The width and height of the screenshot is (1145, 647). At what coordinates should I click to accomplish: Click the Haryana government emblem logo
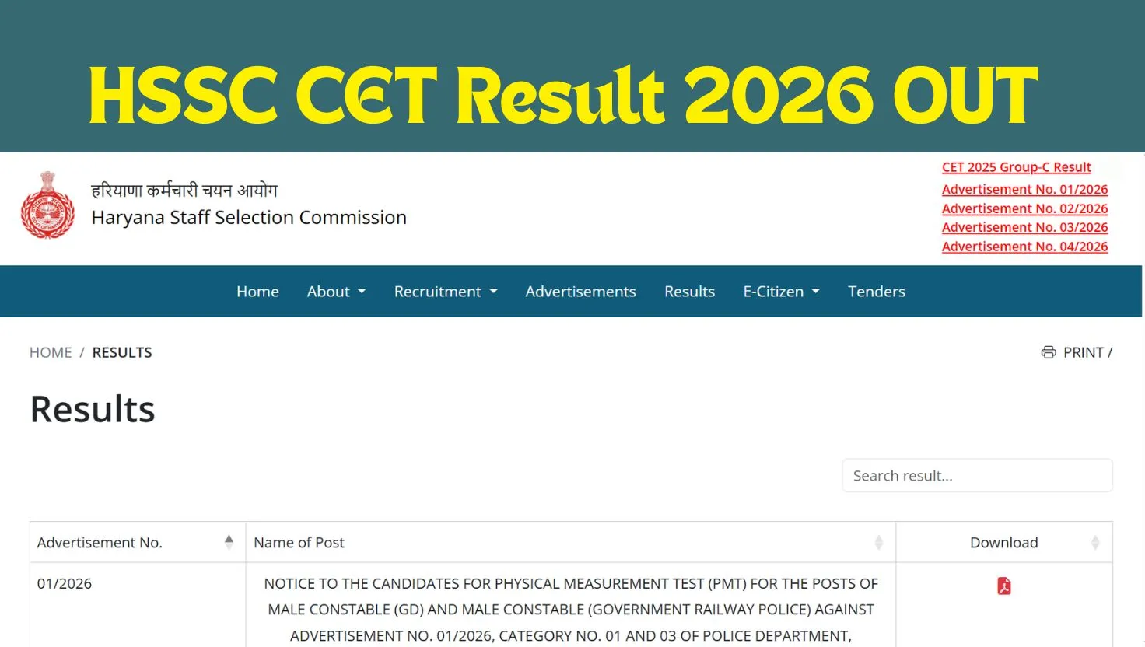[x=47, y=205]
